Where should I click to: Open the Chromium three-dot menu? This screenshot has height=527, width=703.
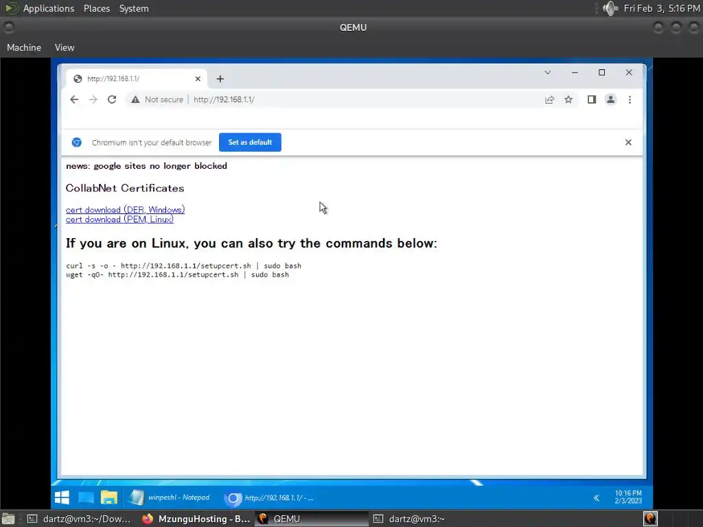[630, 99]
